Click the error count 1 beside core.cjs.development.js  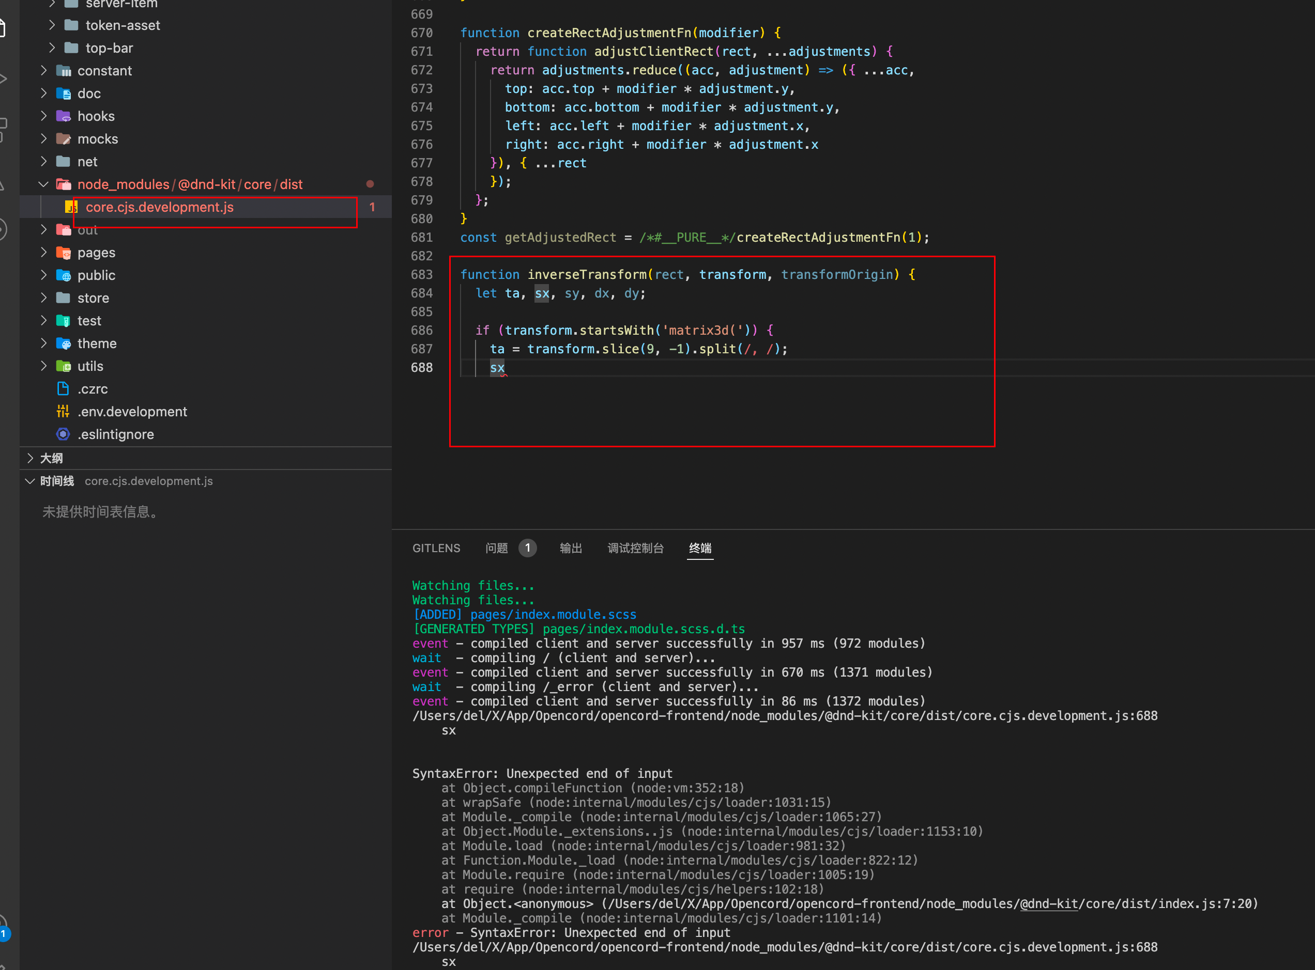click(x=372, y=207)
